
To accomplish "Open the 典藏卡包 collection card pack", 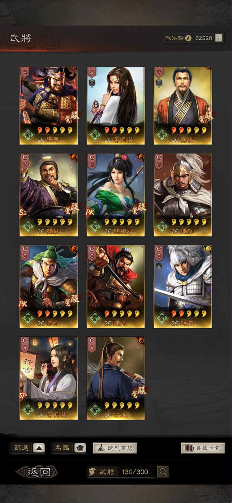I will tap(203, 448).
